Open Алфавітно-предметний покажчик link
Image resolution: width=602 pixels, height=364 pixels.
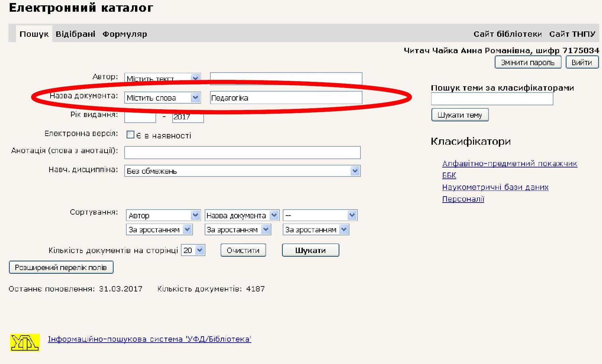[510, 163]
